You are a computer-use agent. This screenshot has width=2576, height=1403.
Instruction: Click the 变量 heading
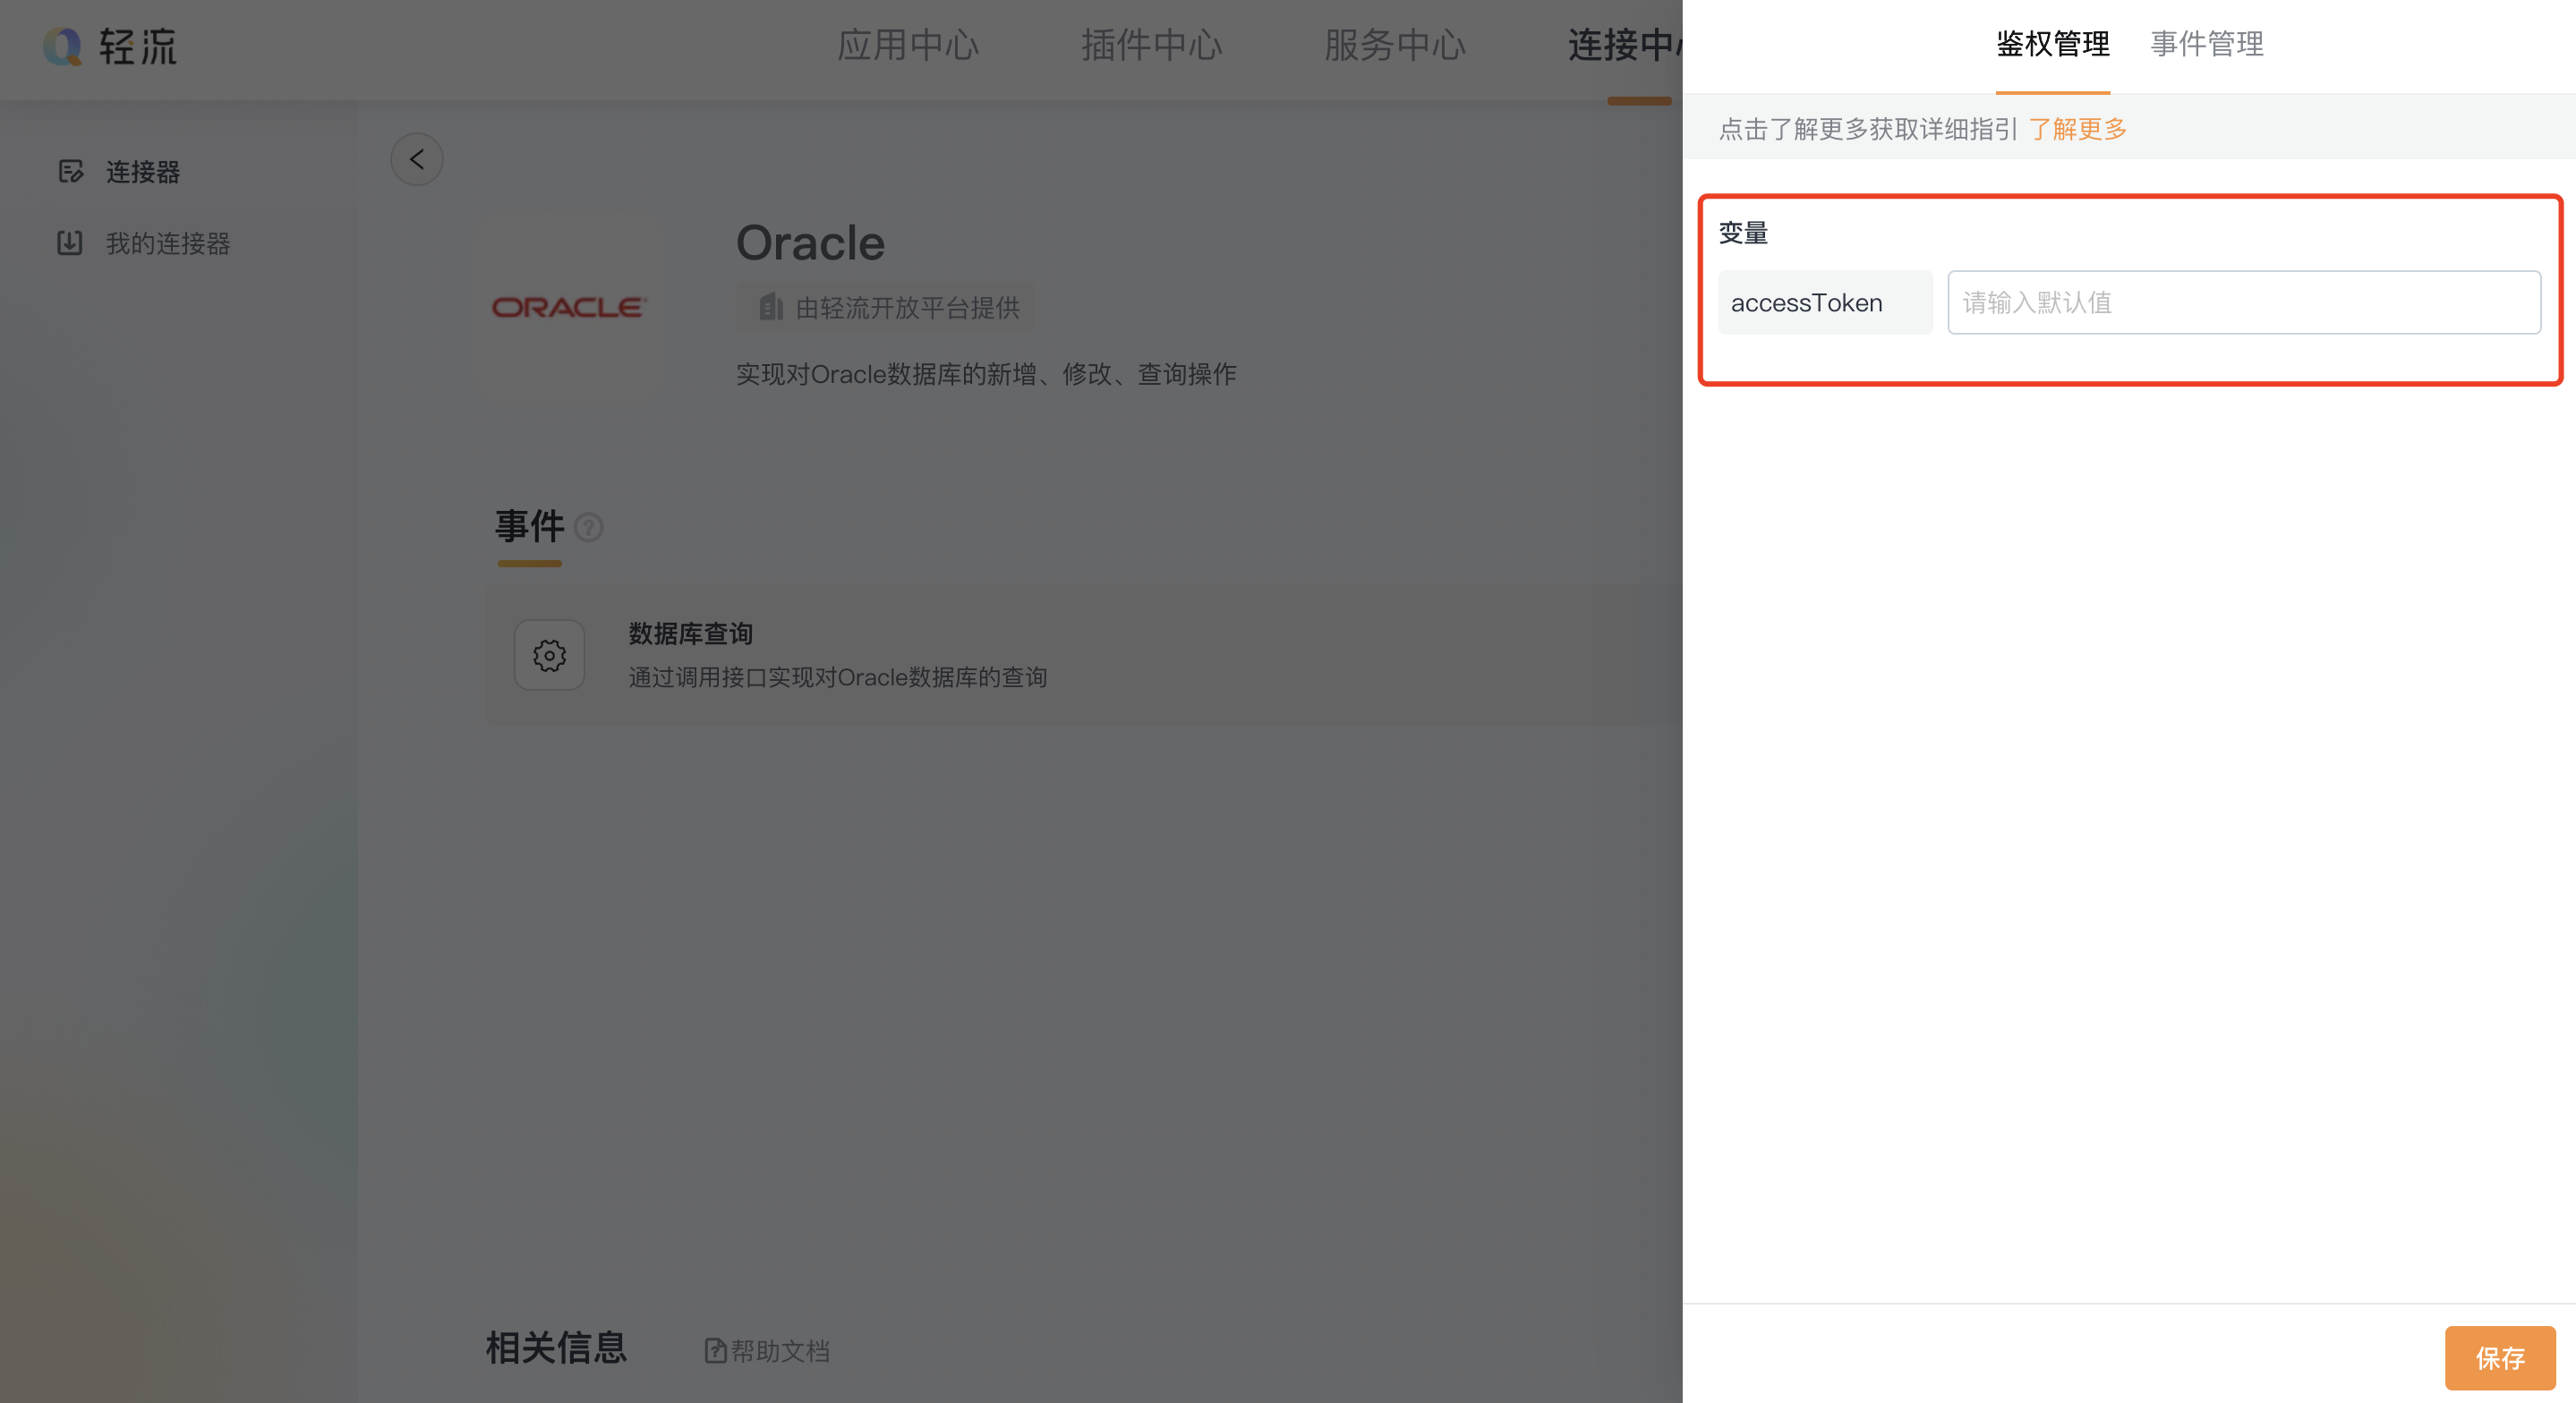pyautogui.click(x=1743, y=233)
